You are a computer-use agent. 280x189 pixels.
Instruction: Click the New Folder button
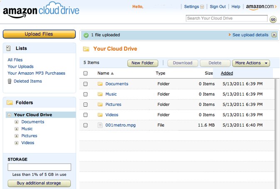pos(143,63)
